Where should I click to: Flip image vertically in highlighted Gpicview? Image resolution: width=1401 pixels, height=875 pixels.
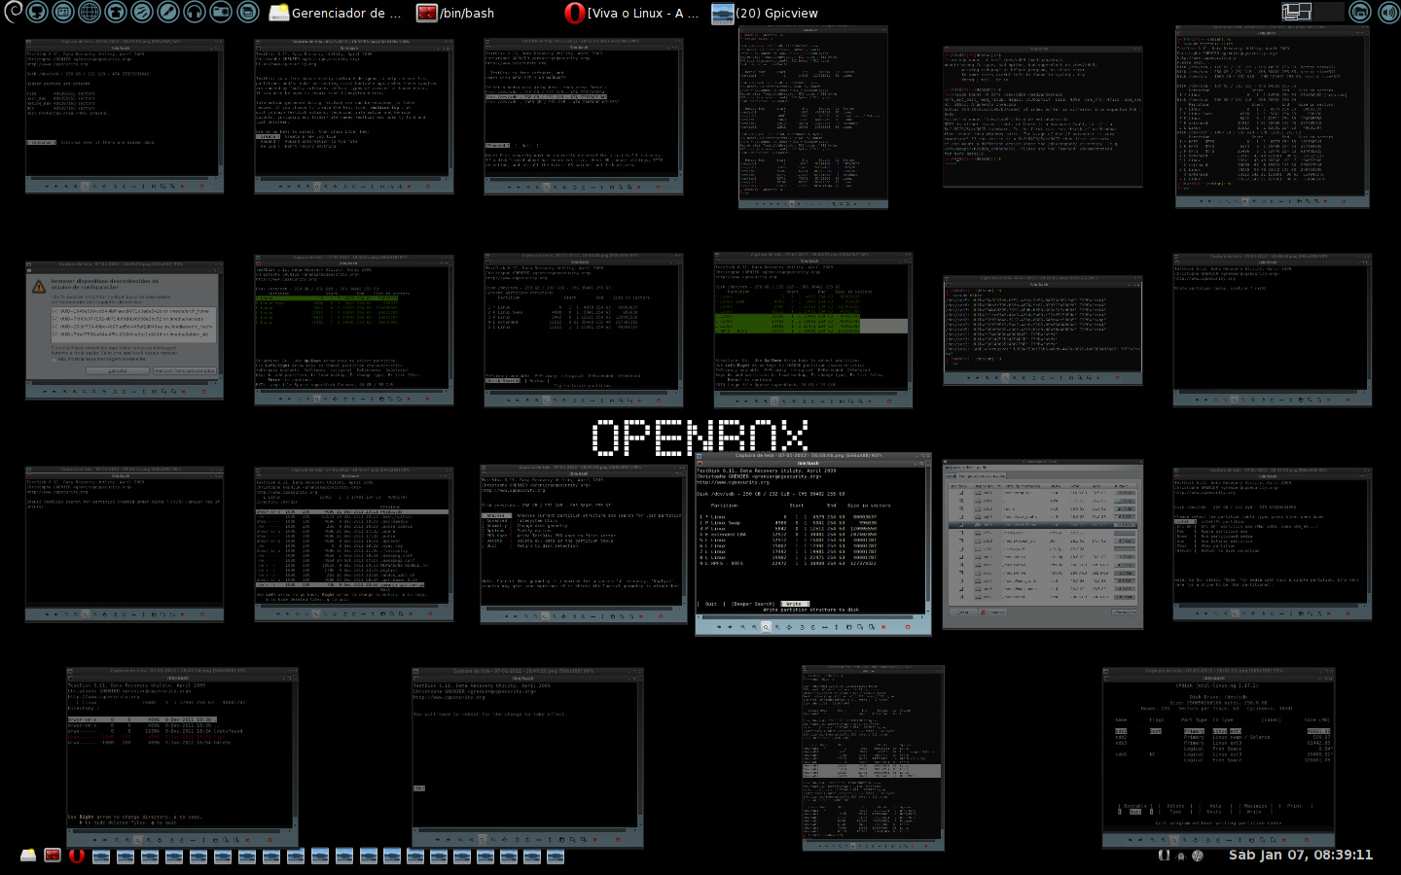[x=836, y=627]
